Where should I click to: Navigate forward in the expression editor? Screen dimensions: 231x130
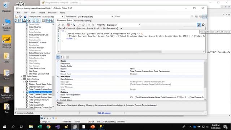point(203,25)
